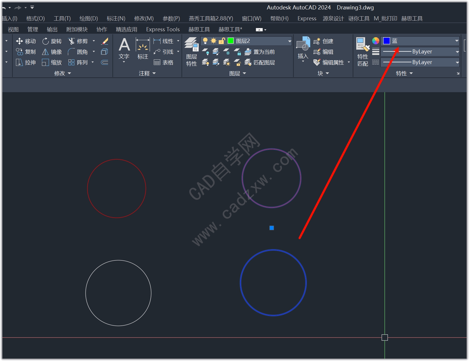Open the Text (文字) tool
Viewport: 469px width, 361px height.
point(124,50)
